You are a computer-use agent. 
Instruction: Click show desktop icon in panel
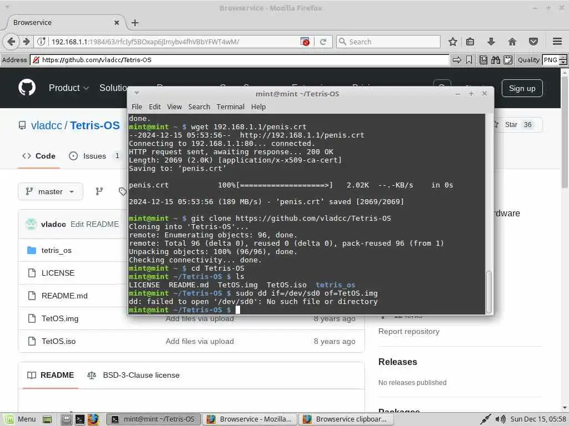click(x=47, y=419)
